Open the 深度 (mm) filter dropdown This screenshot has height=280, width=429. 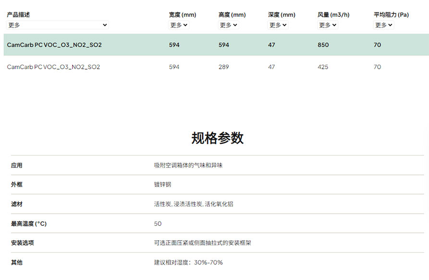278,25
